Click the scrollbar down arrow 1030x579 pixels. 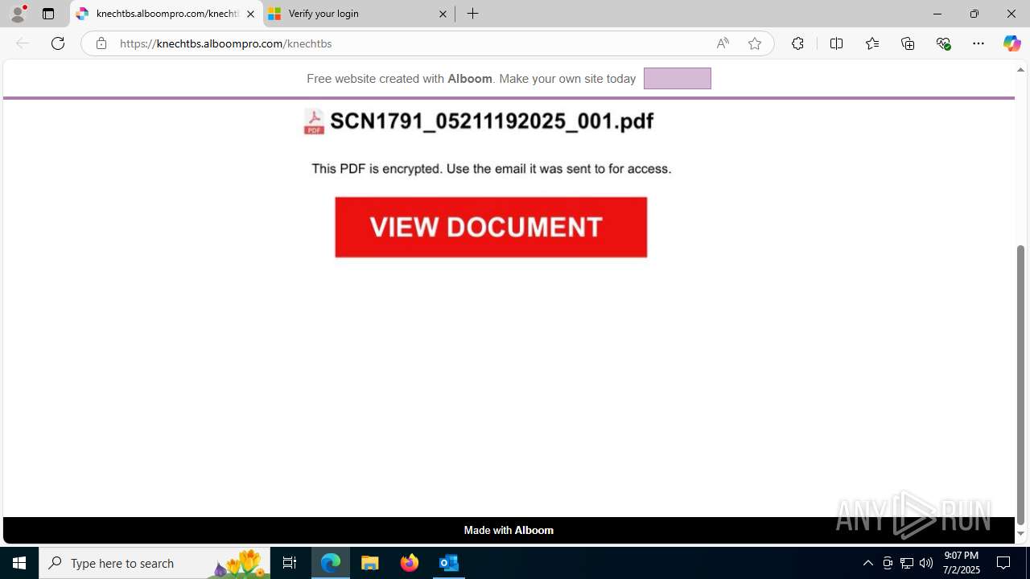[x=1020, y=534]
